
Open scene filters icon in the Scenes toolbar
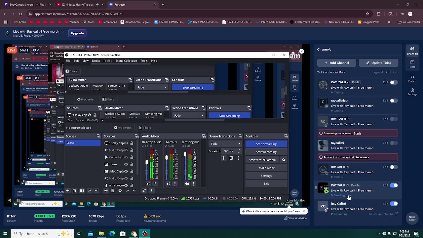(x=82, y=191)
